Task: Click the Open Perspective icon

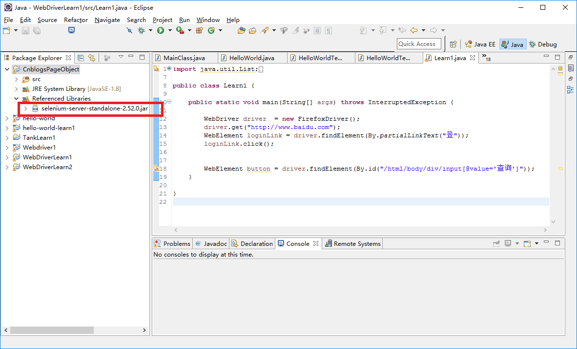Action: pos(453,44)
